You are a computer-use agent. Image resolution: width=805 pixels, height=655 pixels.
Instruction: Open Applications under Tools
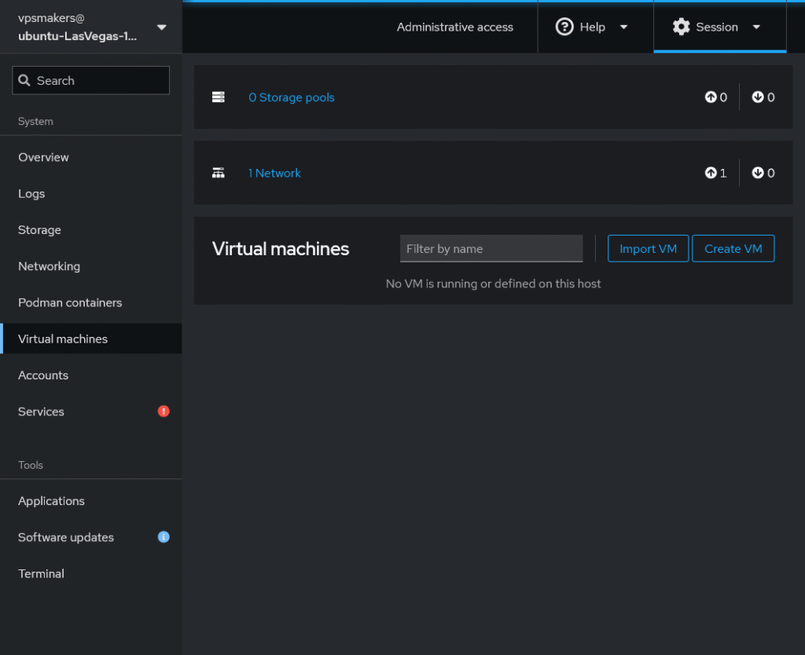(51, 500)
